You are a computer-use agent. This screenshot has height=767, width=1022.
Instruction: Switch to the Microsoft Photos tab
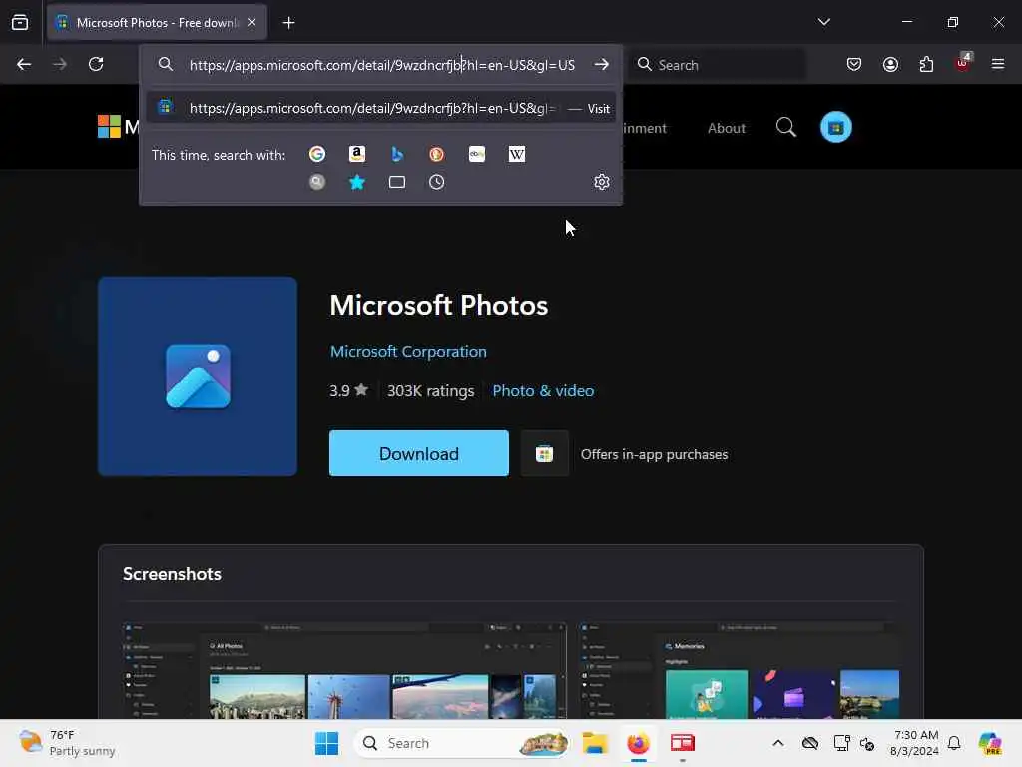pos(157,23)
